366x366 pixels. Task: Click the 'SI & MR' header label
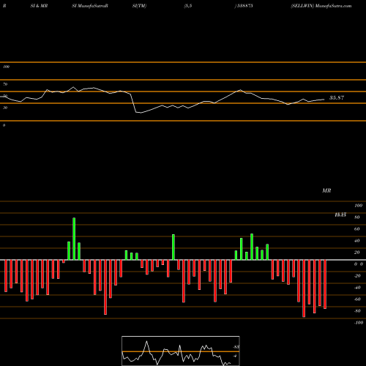(x=39, y=6)
